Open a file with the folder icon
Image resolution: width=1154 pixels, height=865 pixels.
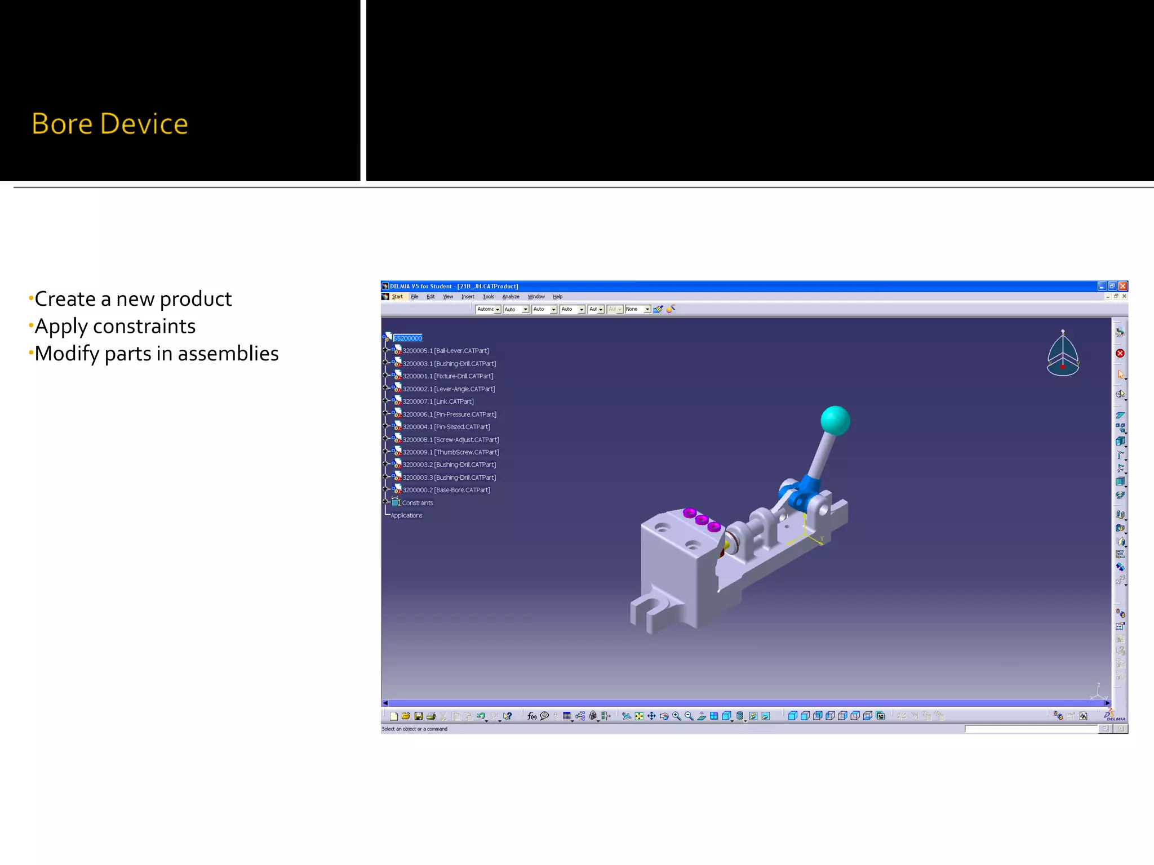tap(406, 716)
